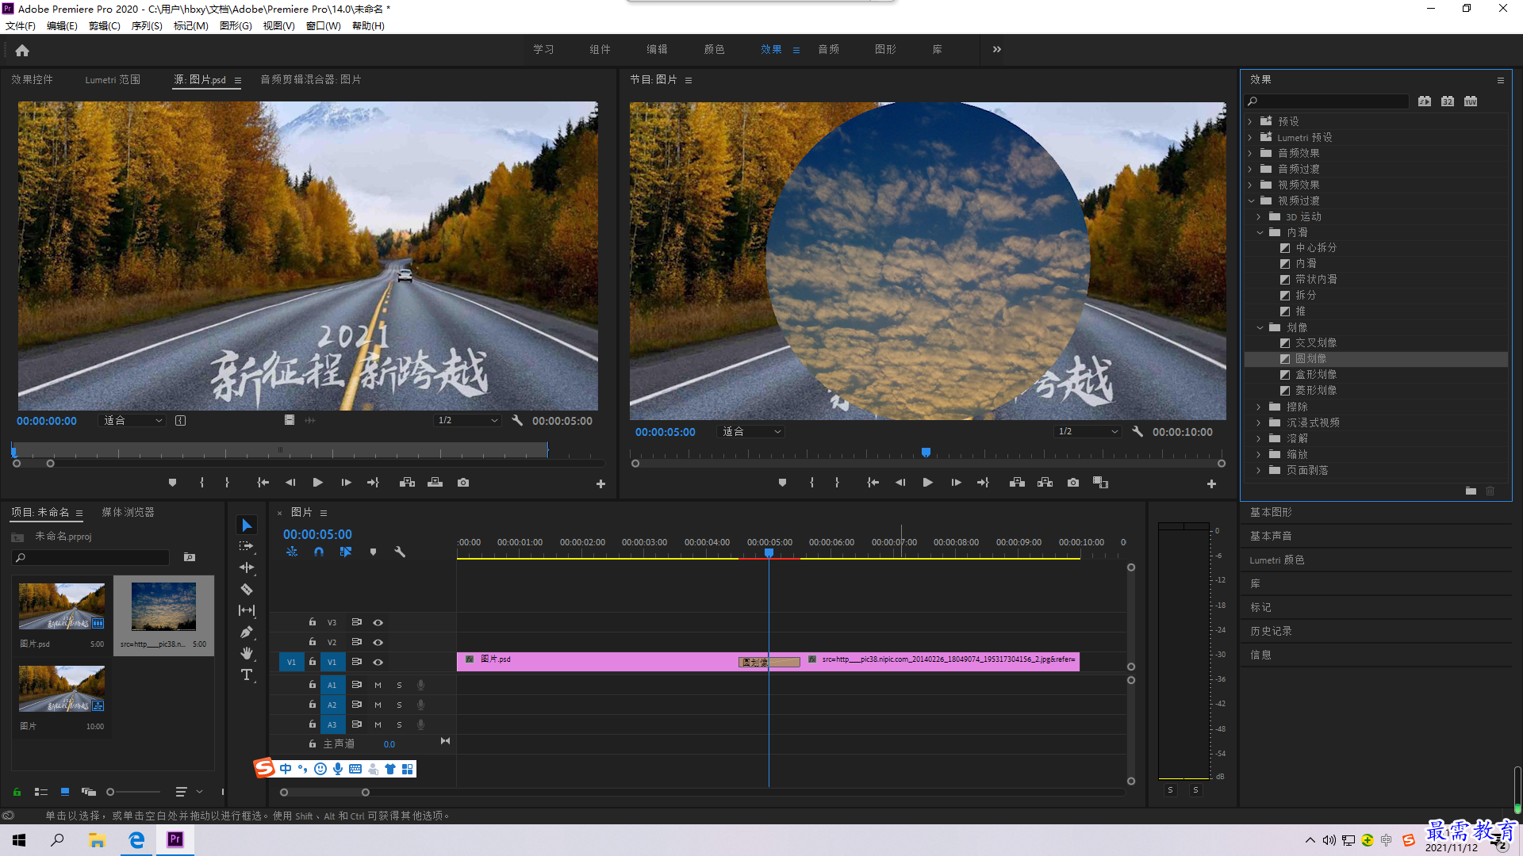Open 序列(S) menu
The image size is (1523, 856).
tap(147, 26)
